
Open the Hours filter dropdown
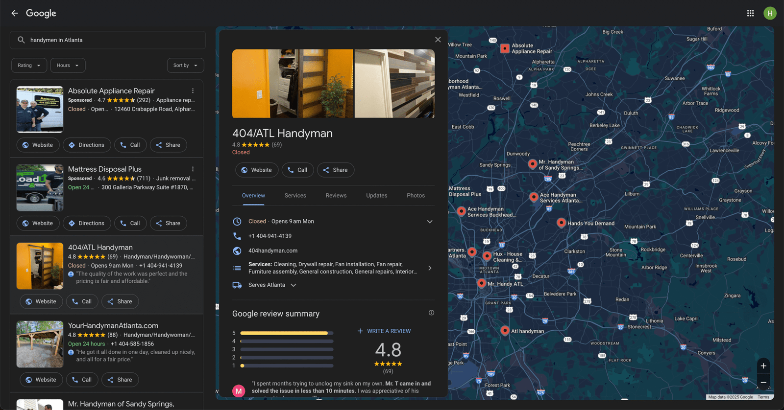(x=68, y=65)
